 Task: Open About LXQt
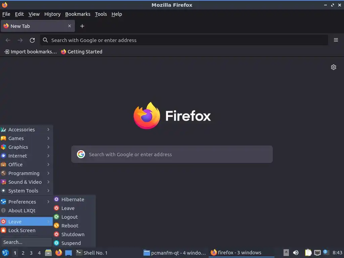point(26,211)
